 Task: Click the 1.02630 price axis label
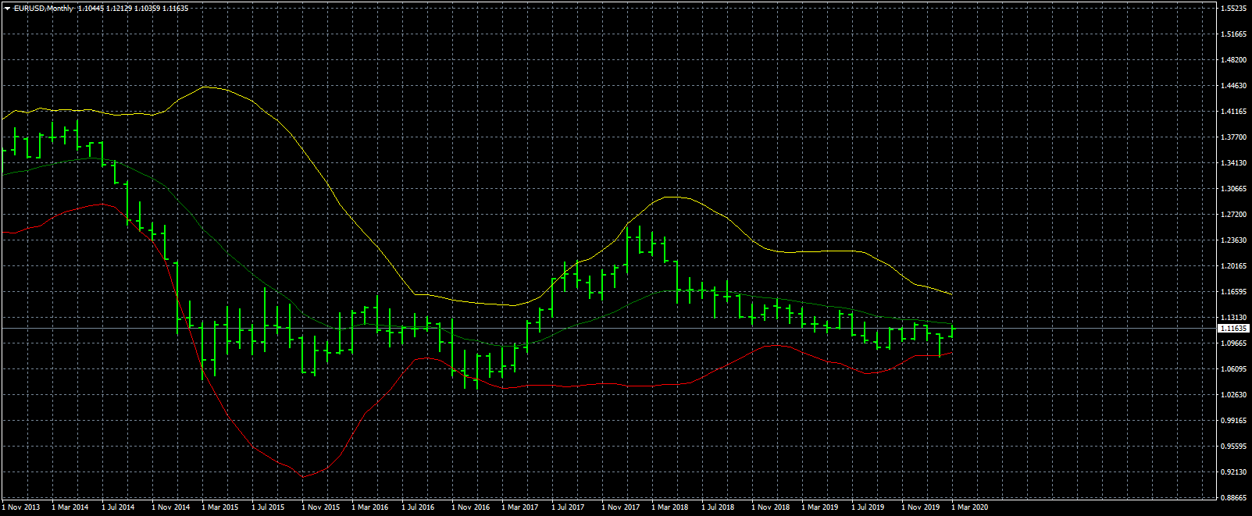(x=1235, y=395)
